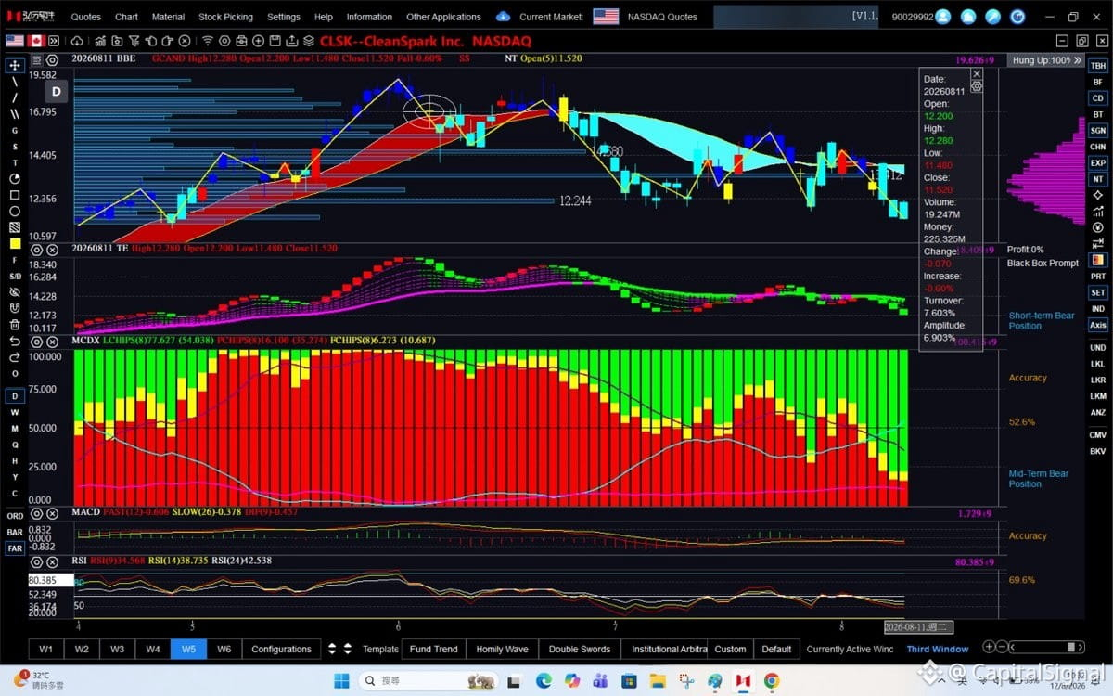The width and height of the screenshot is (1113, 696).
Task: Click the taskbar search box
Action: 429,681
